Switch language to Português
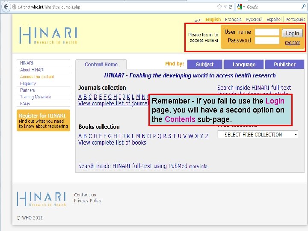Image resolution: width=308 pixels, height=231 pixels. tap(295, 19)
